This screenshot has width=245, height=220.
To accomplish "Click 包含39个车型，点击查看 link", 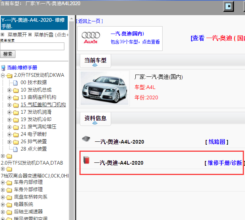I will [x=135, y=42].
